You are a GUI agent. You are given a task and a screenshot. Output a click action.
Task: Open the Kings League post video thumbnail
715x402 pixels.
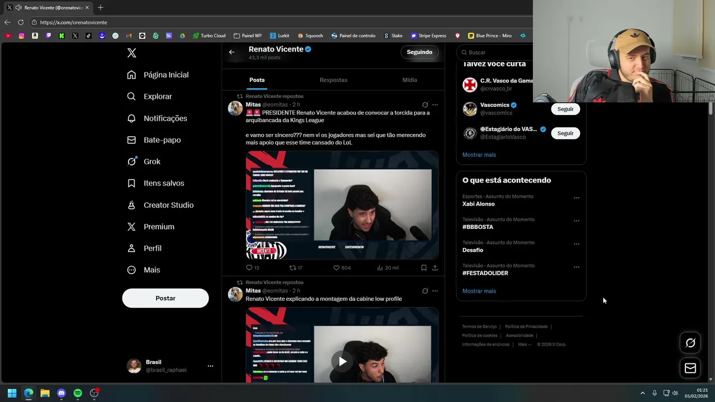click(x=342, y=205)
